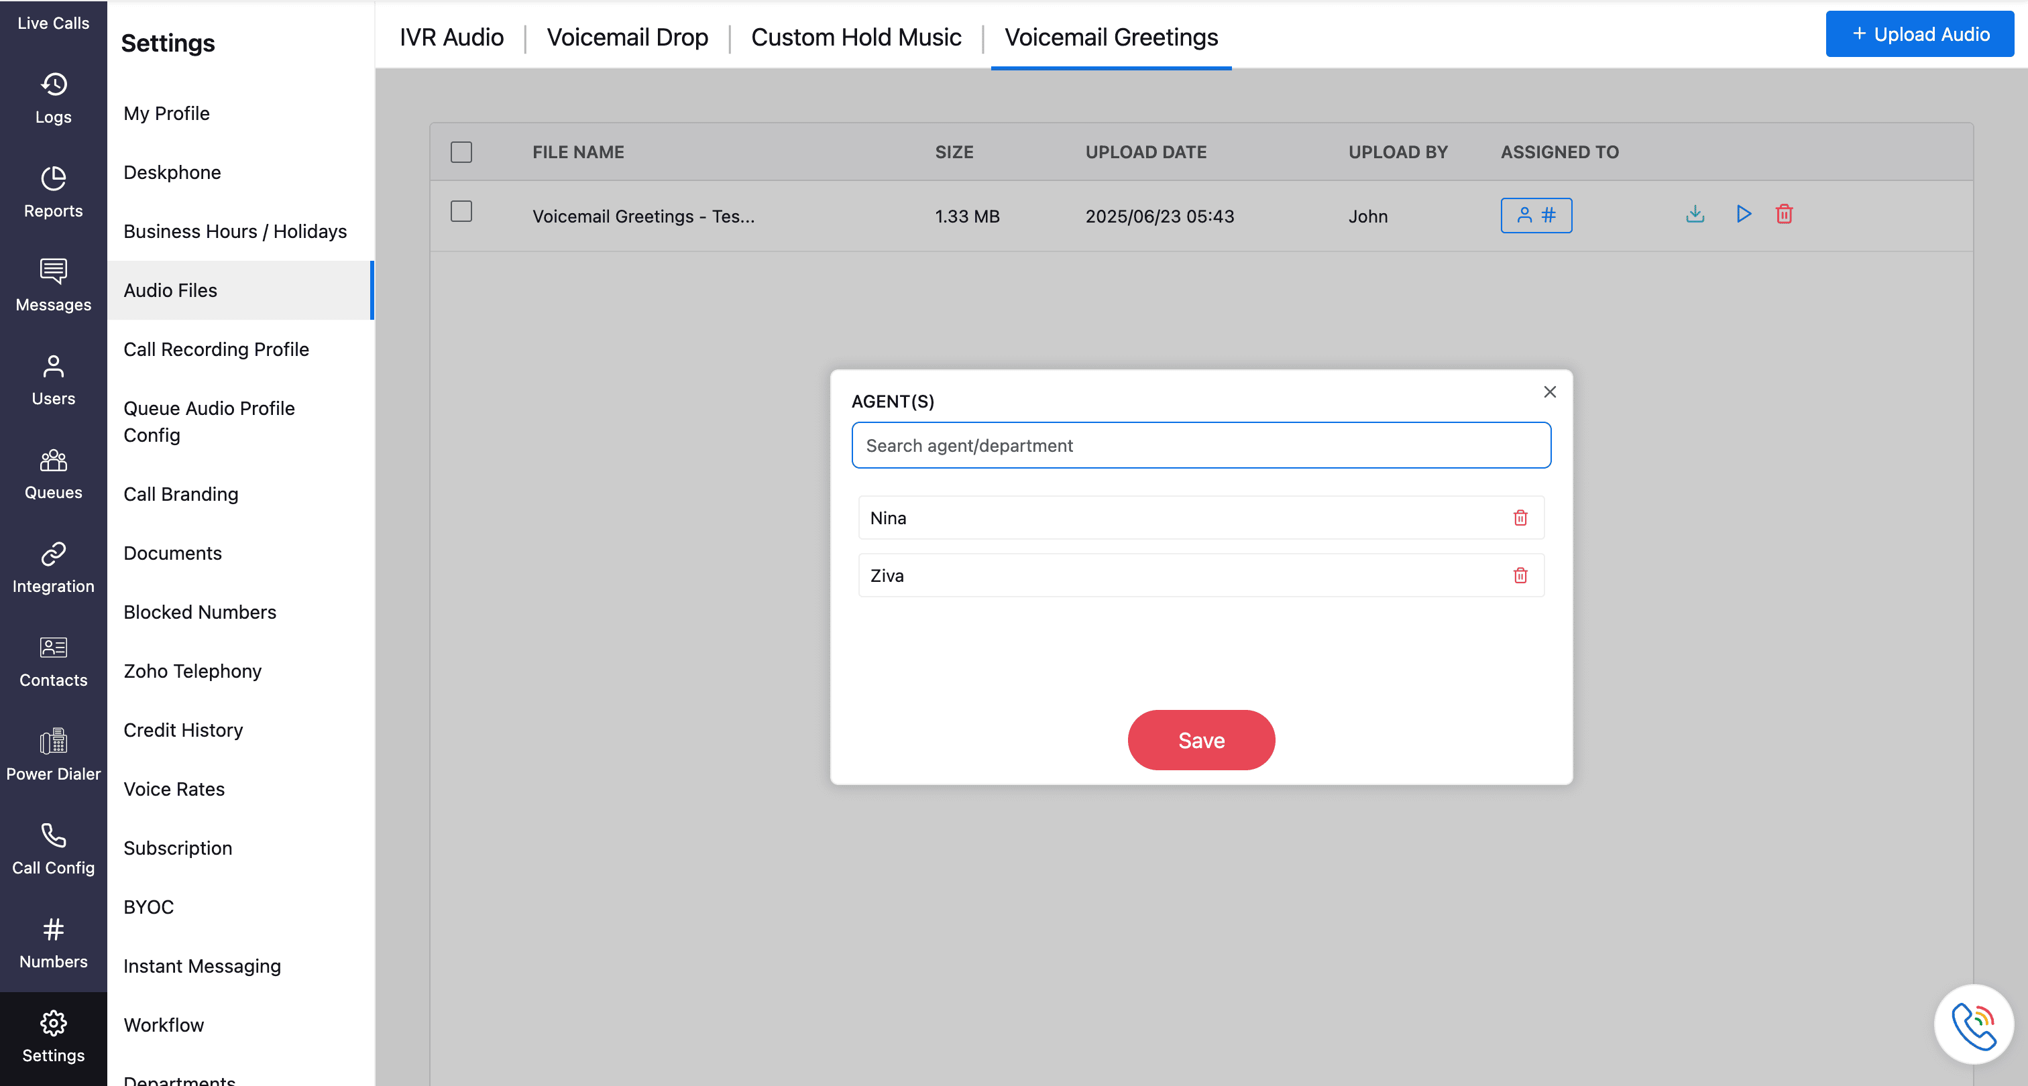Open the Power Dialer section
This screenshot has height=1086, width=2028.
(53, 754)
